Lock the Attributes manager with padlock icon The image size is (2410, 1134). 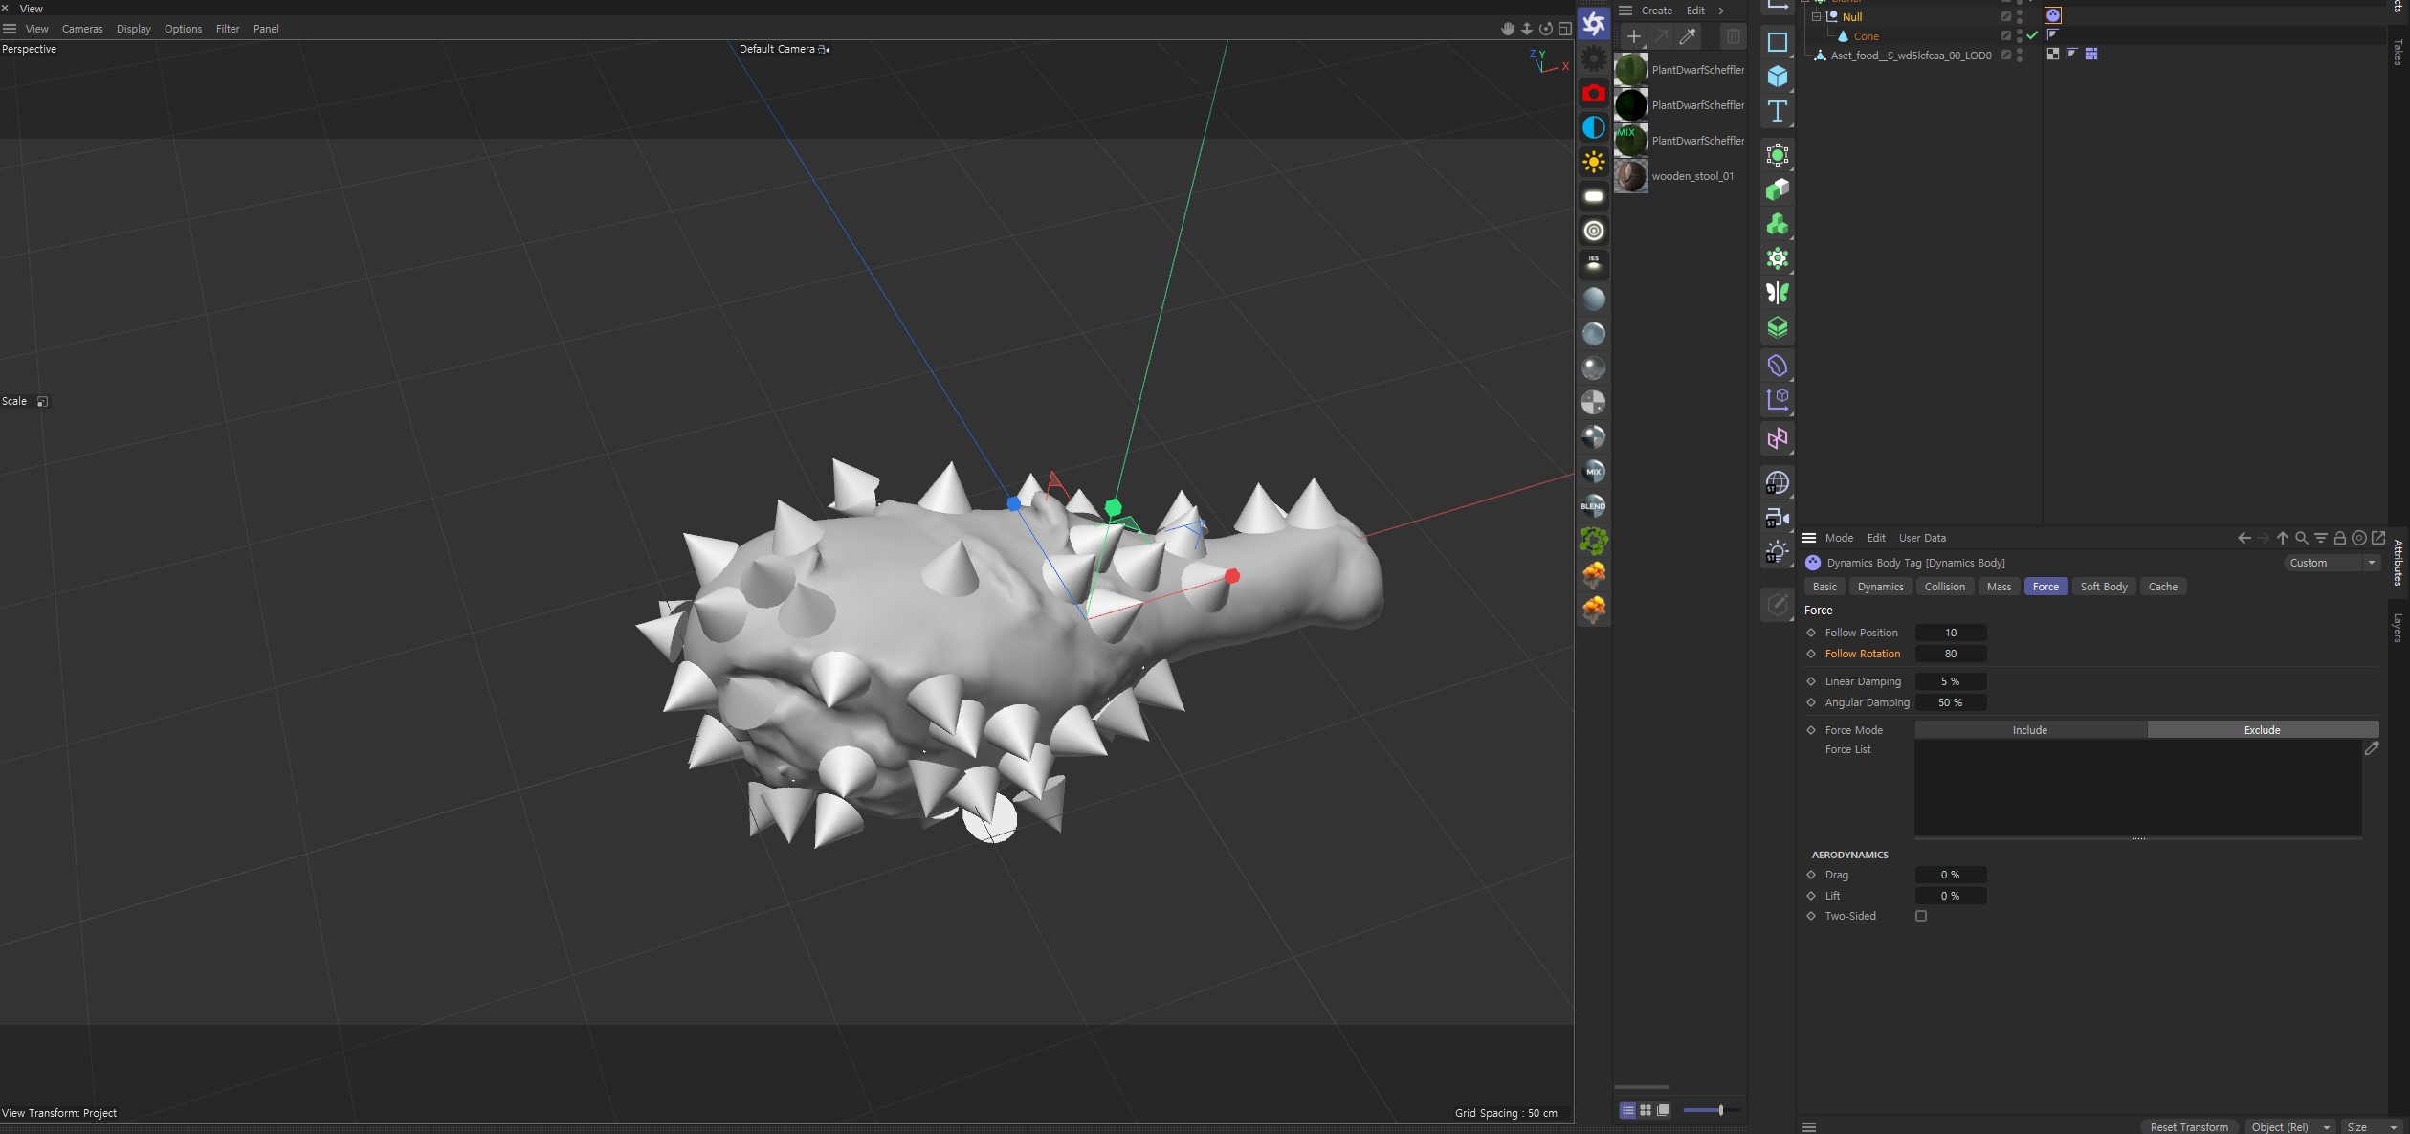point(2339,538)
